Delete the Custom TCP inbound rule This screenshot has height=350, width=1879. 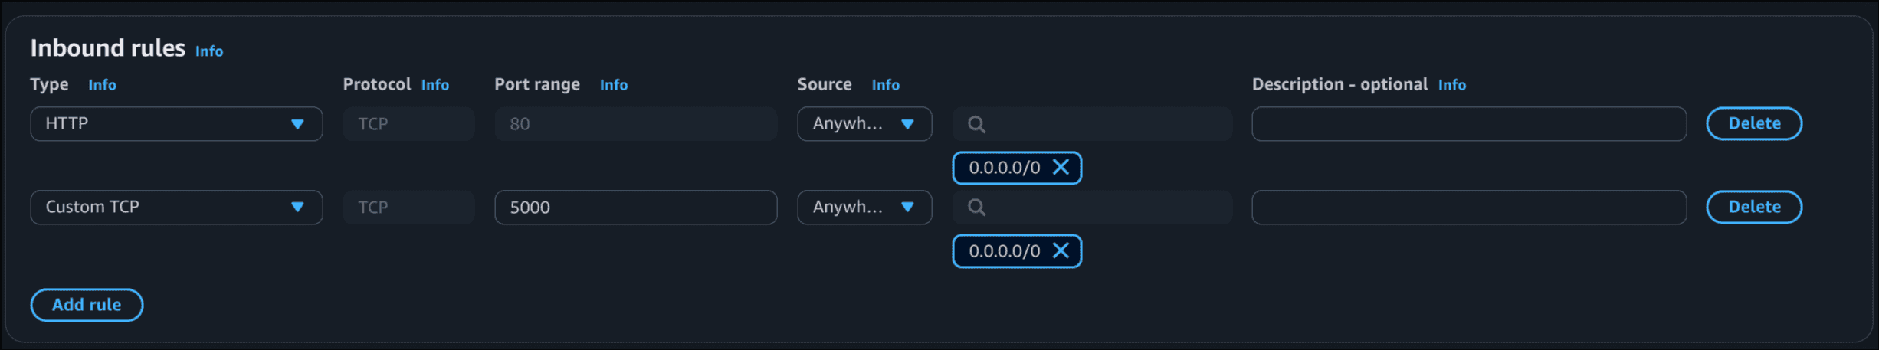tap(1754, 208)
